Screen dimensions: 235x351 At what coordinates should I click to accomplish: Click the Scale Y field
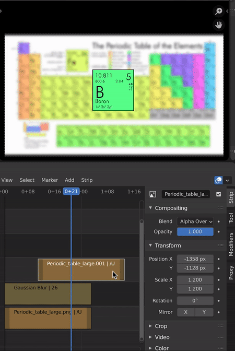click(x=195, y=289)
